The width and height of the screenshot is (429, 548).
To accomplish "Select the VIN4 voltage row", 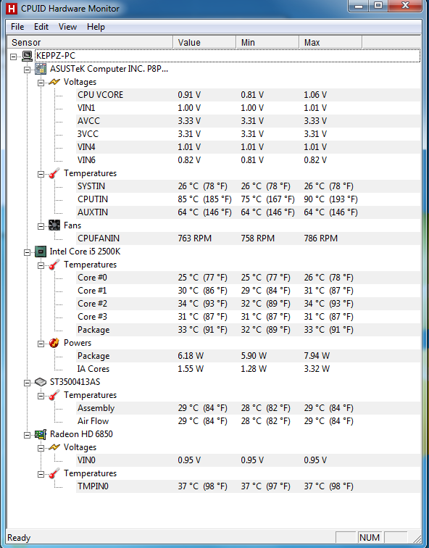I will tap(248, 147).
